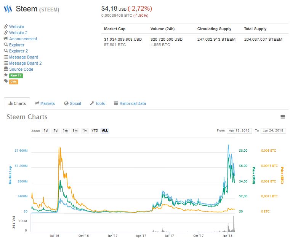Click the green Rank 31 badge
The image size is (306, 238).
click(16, 76)
